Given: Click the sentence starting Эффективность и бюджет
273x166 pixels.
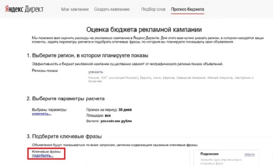Looking at the screenshot, I should tap(127, 64).
